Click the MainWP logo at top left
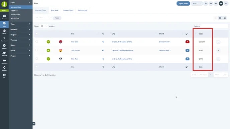Image resolution: width=230 pixels, height=129 pixels. coord(4,4)
